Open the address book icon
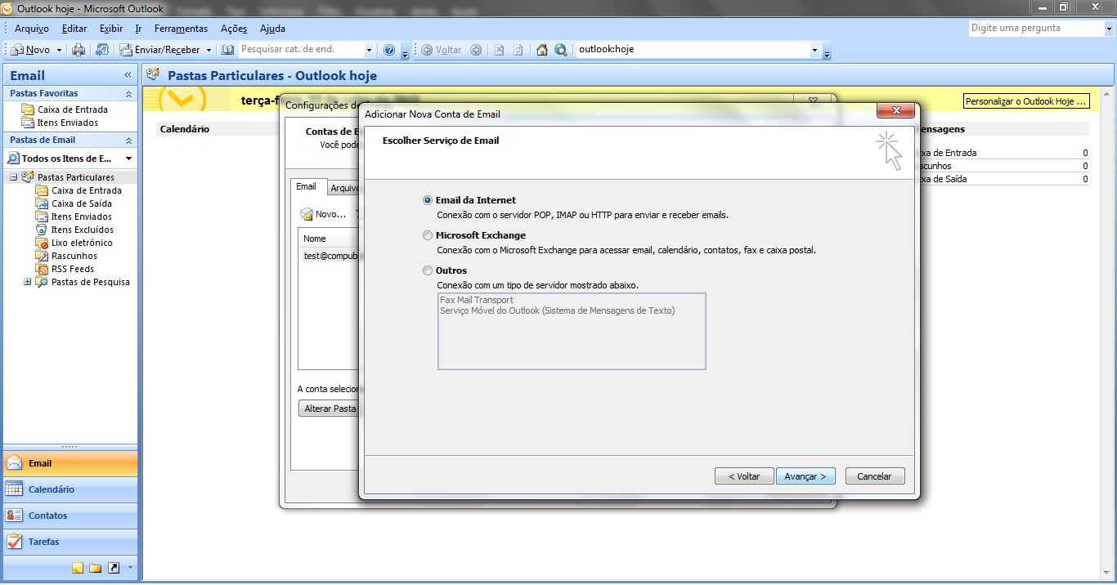Viewport: 1117px width, 585px height. 228,50
